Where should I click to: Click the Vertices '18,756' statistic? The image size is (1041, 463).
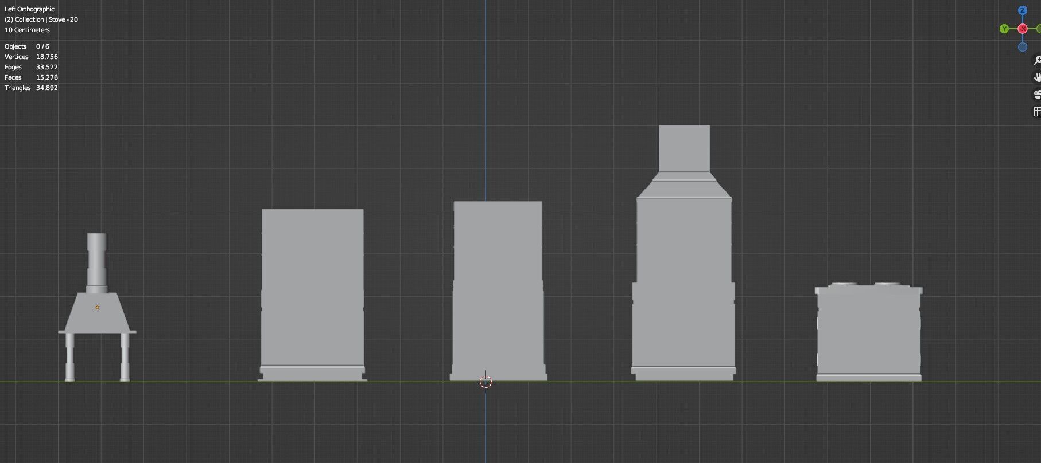click(47, 57)
